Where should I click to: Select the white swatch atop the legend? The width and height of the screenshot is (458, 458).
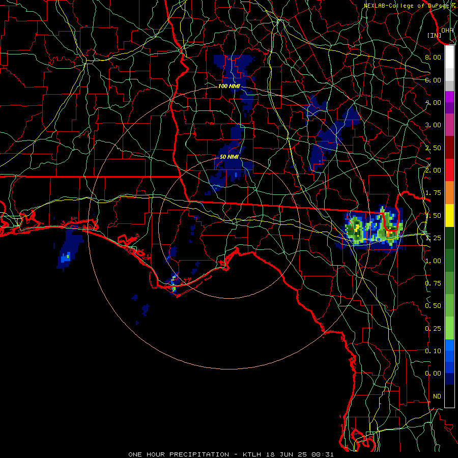[x=449, y=56]
